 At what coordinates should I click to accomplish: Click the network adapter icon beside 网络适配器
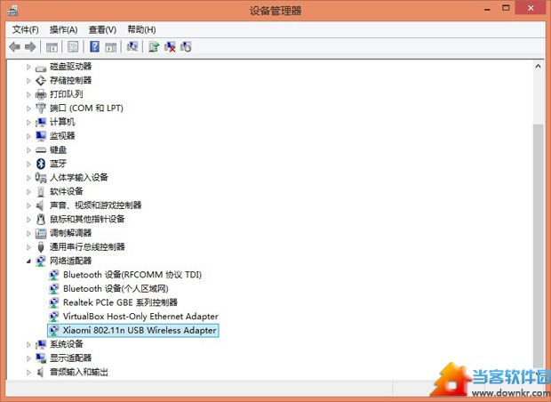(x=41, y=261)
